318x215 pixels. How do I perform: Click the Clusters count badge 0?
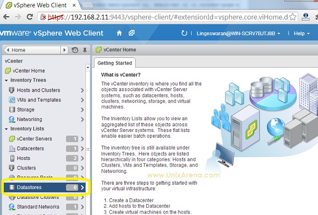pyautogui.click(x=72, y=168)
